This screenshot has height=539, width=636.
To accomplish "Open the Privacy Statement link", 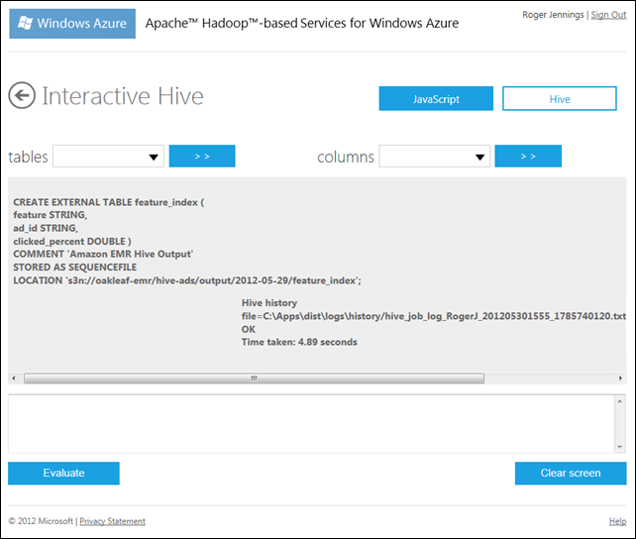I will coord(112,521).
